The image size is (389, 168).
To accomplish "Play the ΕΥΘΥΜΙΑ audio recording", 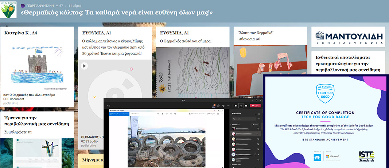I will coord(84,66).
